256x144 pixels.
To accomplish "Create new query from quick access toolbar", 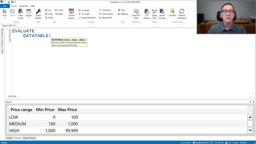I will tap(5, 2).
